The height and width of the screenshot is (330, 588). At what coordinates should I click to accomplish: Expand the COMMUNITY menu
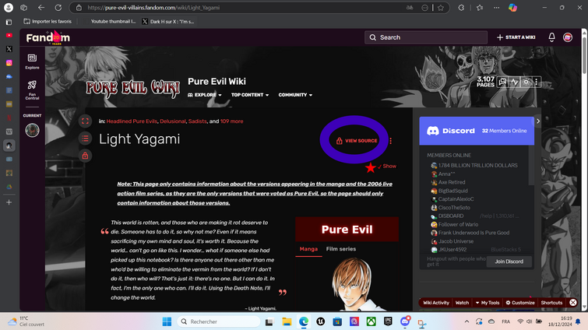(295, 95)
